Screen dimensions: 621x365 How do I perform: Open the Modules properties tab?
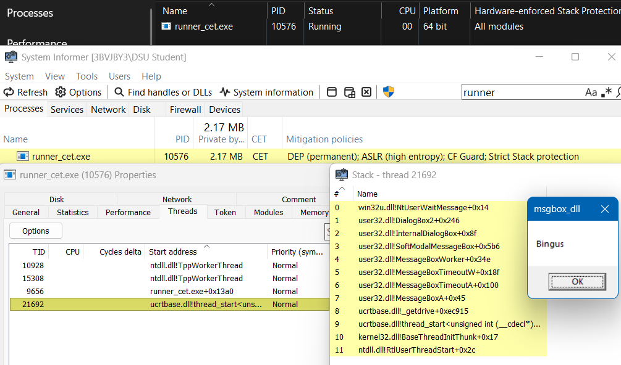tap(269, 213)
